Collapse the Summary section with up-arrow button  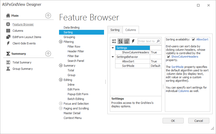48,54
